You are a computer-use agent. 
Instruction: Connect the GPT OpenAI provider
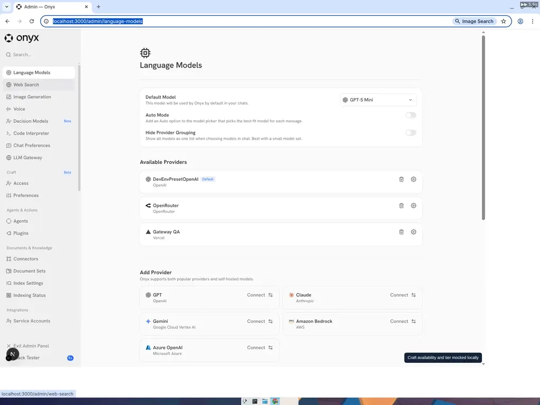coord(259,295)
